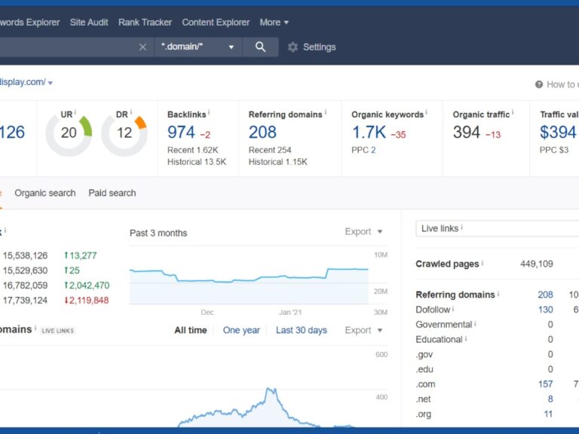
Task: Open Content Explorer in top navigation
Action: (216, 22)
